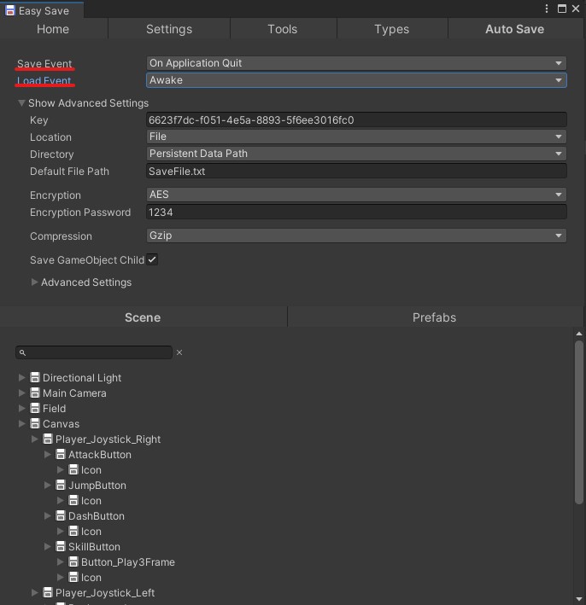Open the Load Event dropdown showing Awake
Screen dimensions: 586x605
point(356,80)
